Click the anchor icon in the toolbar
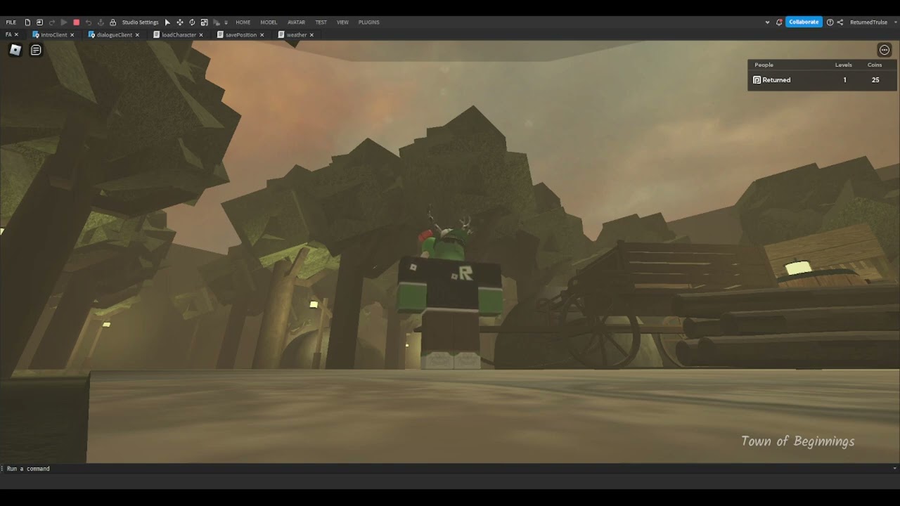Image resolution: width=900 pixels, height=506 pixels. (x=101, y=22)
